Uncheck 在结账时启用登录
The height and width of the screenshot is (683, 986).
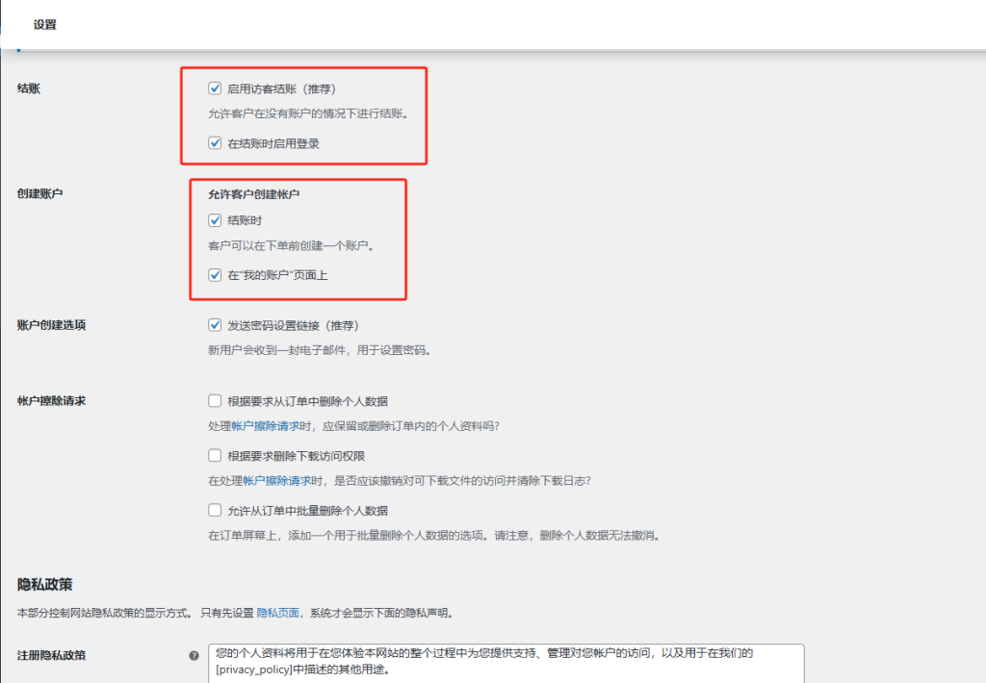(x=215, y=142)
